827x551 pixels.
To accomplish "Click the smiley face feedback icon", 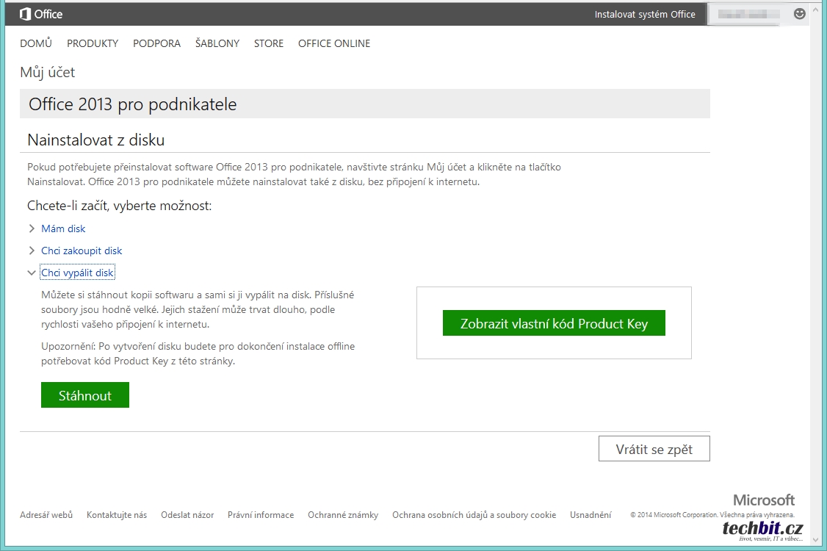I will pos(800,14).
